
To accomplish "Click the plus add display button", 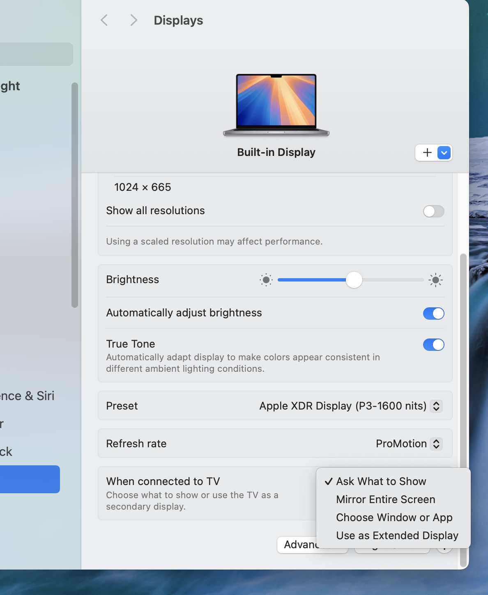I will point(427,153).
